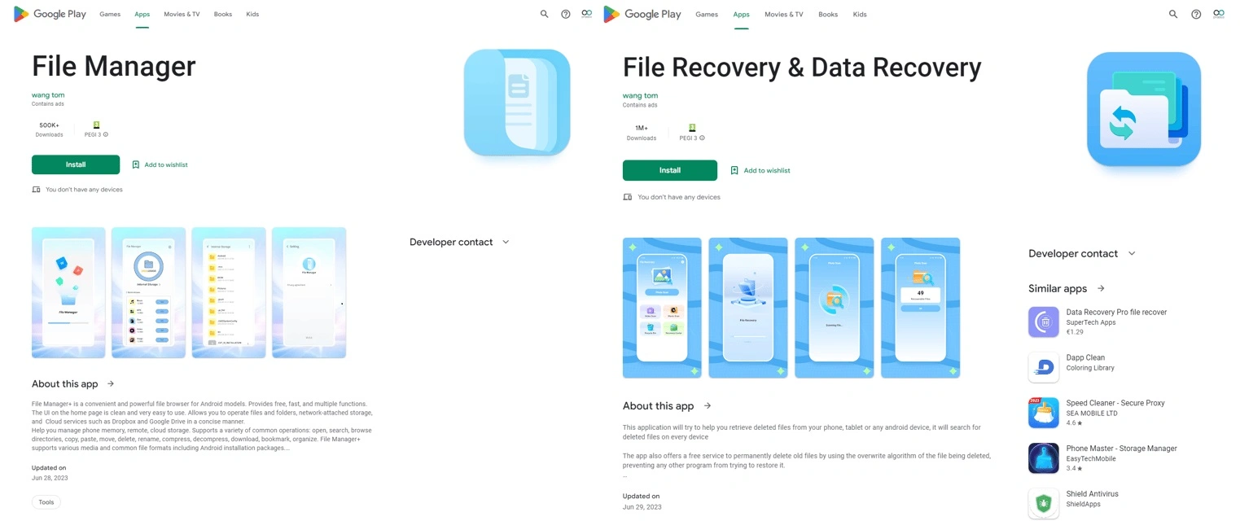Open Movies & TV tab on right page
Image resolution: width=1240 pixels, height=521 pixels.
[783, 14]
